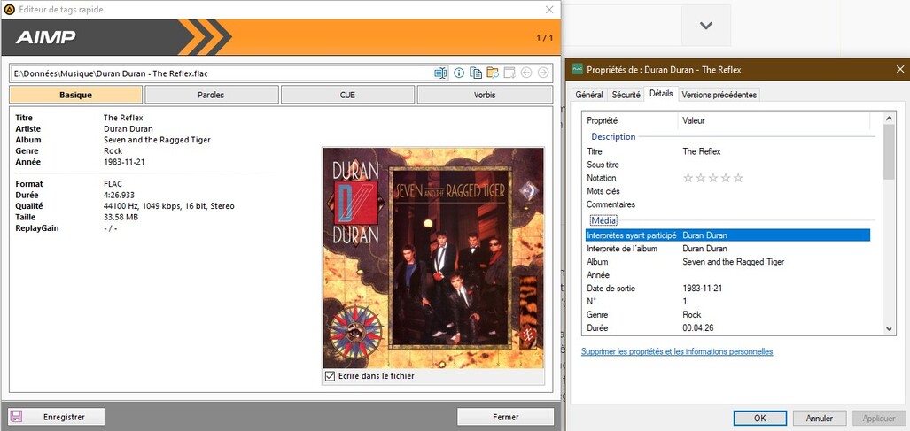Click the Taille value '33,58 MB'

121,217
